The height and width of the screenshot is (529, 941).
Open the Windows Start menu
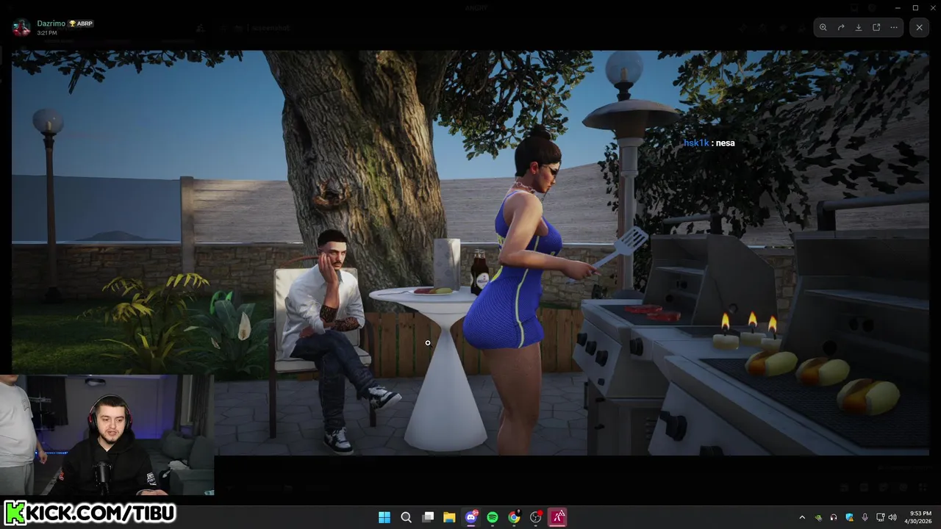384,517
